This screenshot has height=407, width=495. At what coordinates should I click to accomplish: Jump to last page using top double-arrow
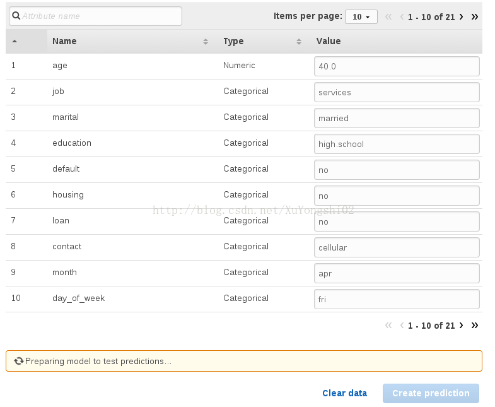pyautogui.click(x=474, y=17)
